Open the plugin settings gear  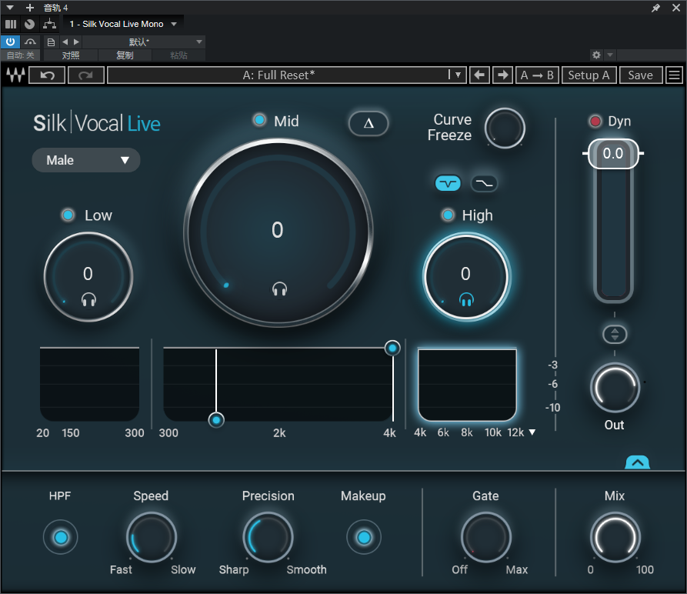click(596, 55)
